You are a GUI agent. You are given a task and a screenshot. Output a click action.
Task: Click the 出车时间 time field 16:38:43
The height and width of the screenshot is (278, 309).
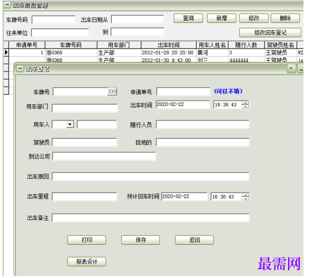[x=227, y=105]
